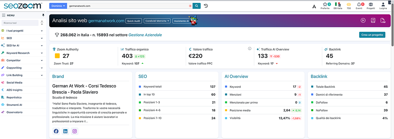
Task: Click the Visibilità row
Action: point(263,118)
